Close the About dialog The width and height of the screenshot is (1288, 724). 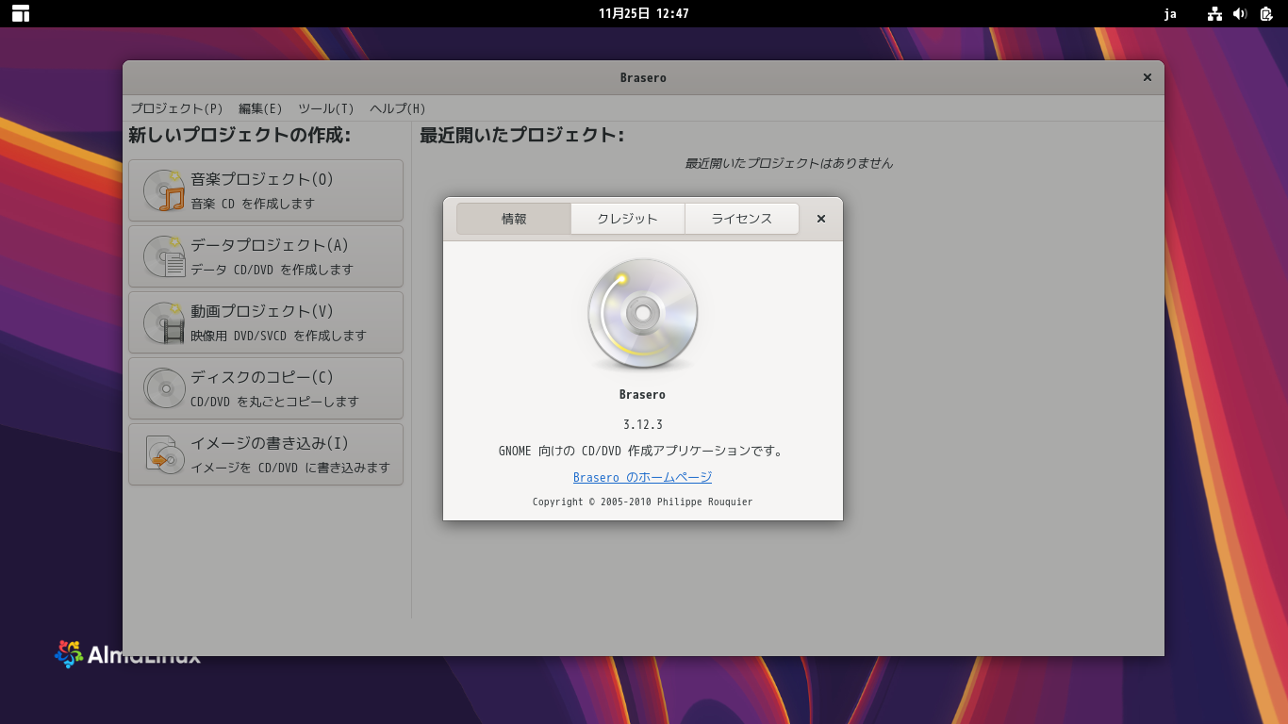[821, 219]
